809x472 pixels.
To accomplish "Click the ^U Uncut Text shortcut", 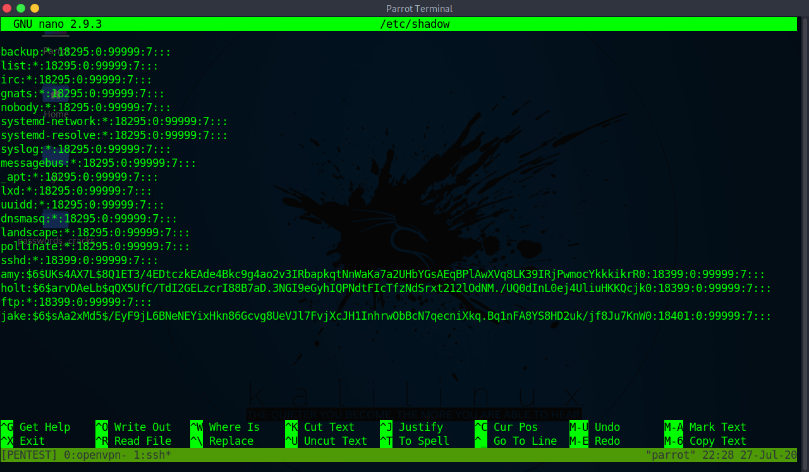I will coord(326,441).
